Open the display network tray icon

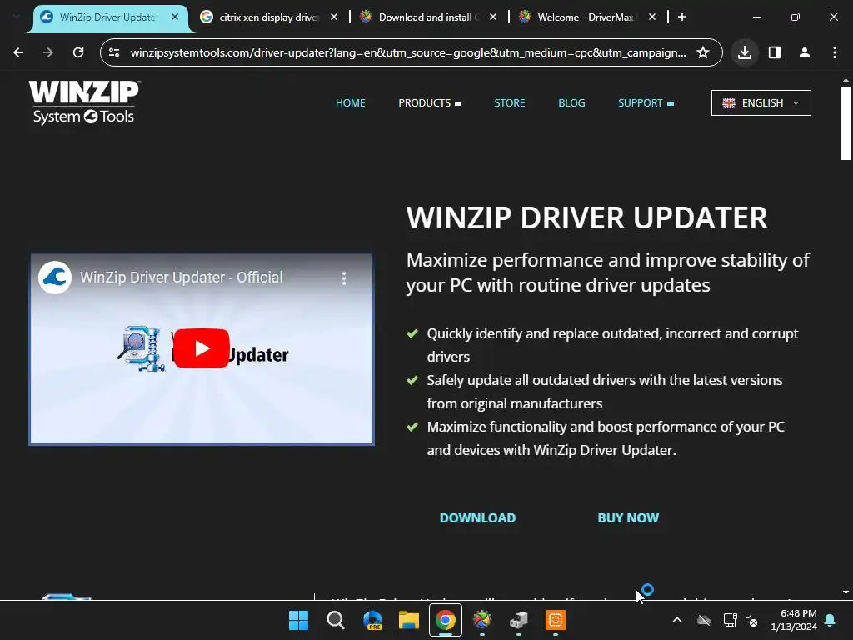730,620
